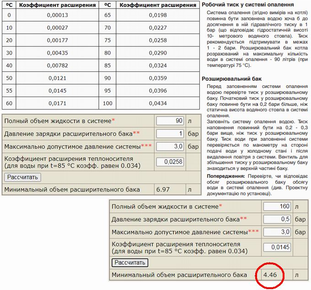The height and width of the screenshot is (290, 311).
Task: Click table cell 0,0396
Action: (158, 91)
